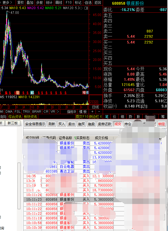This screenshot has height=231, width=168.
Task: Click 标记 in the top toolbar
Action: click(x=78, y=2)
